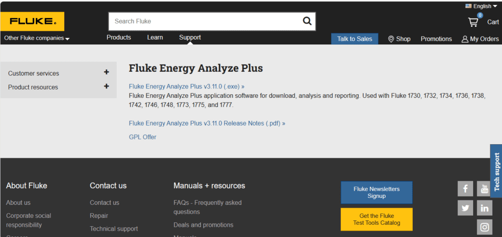
Task: Open the shopping cart icon
Action: (x=473, y=22)
